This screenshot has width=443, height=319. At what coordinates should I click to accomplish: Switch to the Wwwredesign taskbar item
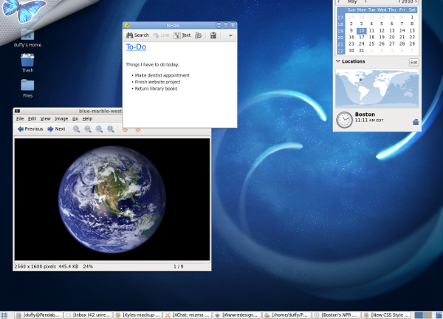237,315
